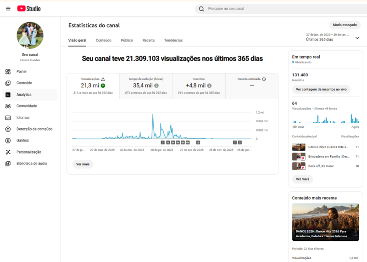Viewport: 367px width, 262px height.
Task: Open Personalização in the sidebar
Action: point(30,152)
